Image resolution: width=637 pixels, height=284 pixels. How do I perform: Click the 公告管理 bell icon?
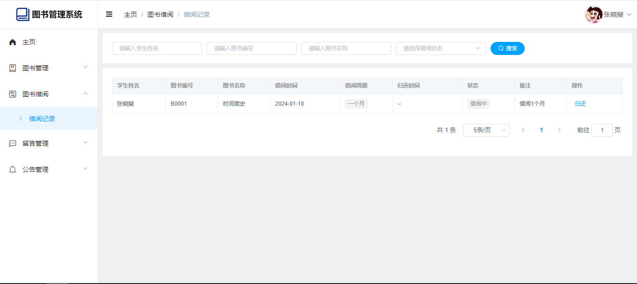(13, 169)
